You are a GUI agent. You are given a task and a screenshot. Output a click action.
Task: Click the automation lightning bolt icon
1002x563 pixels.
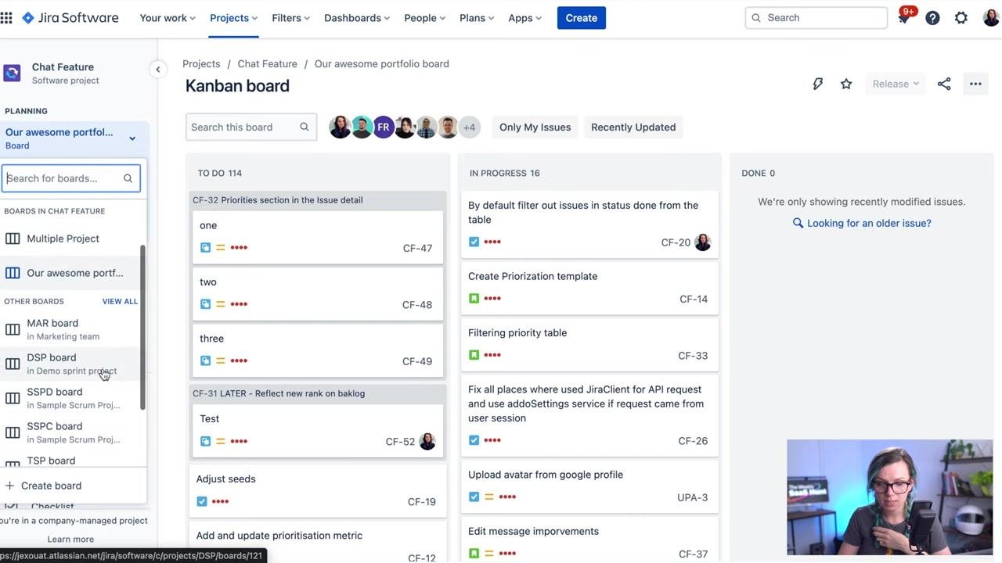click(818, 84)
